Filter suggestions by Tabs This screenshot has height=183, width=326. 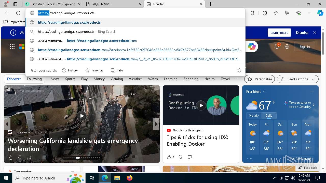coord(117,70)
